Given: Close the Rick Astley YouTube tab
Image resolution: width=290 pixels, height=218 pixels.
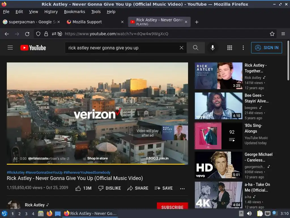Looking at the screenshot, I should coord(186,22).
